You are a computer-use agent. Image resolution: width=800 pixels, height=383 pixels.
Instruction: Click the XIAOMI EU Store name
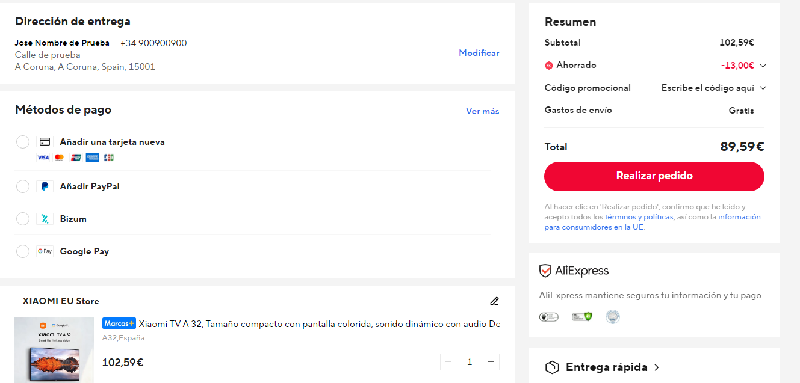click(61, 301)
